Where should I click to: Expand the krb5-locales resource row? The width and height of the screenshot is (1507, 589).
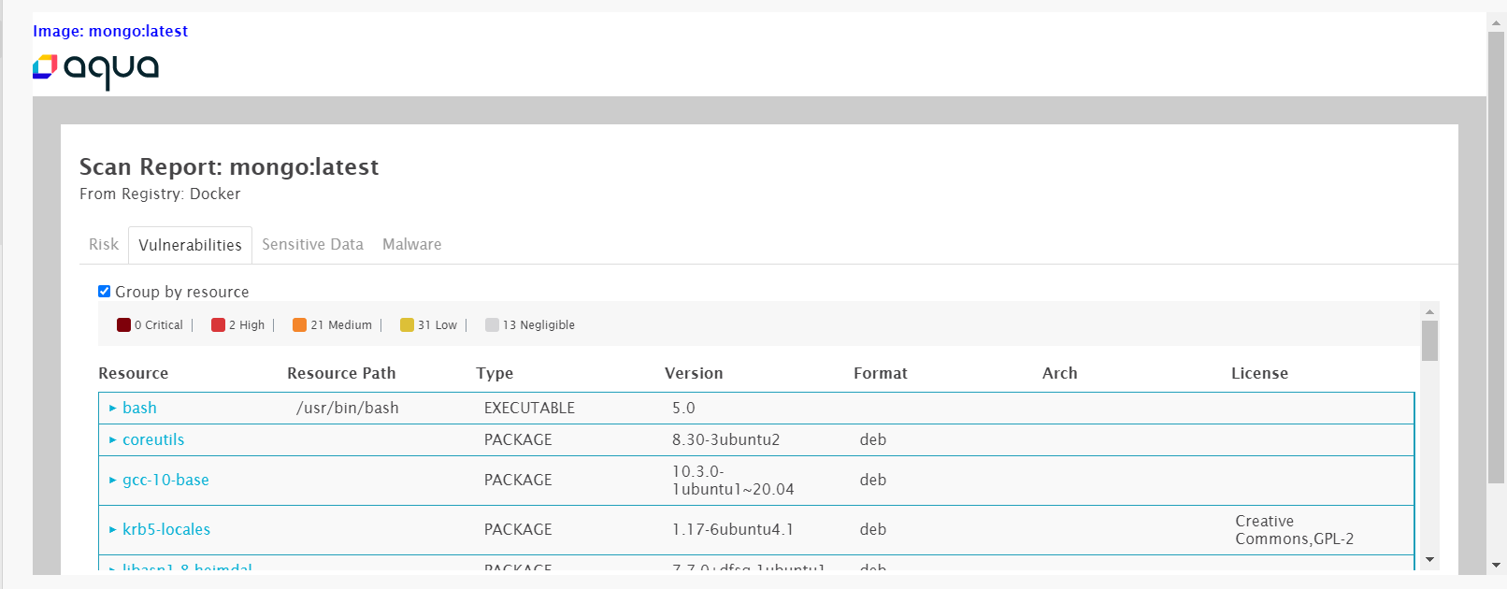point(112,530)
